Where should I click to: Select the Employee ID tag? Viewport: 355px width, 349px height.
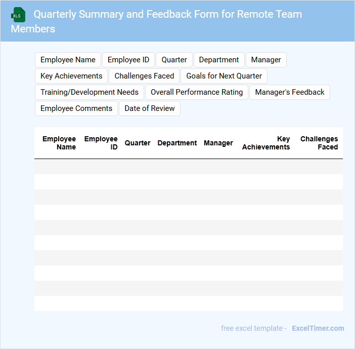(128, 60)
